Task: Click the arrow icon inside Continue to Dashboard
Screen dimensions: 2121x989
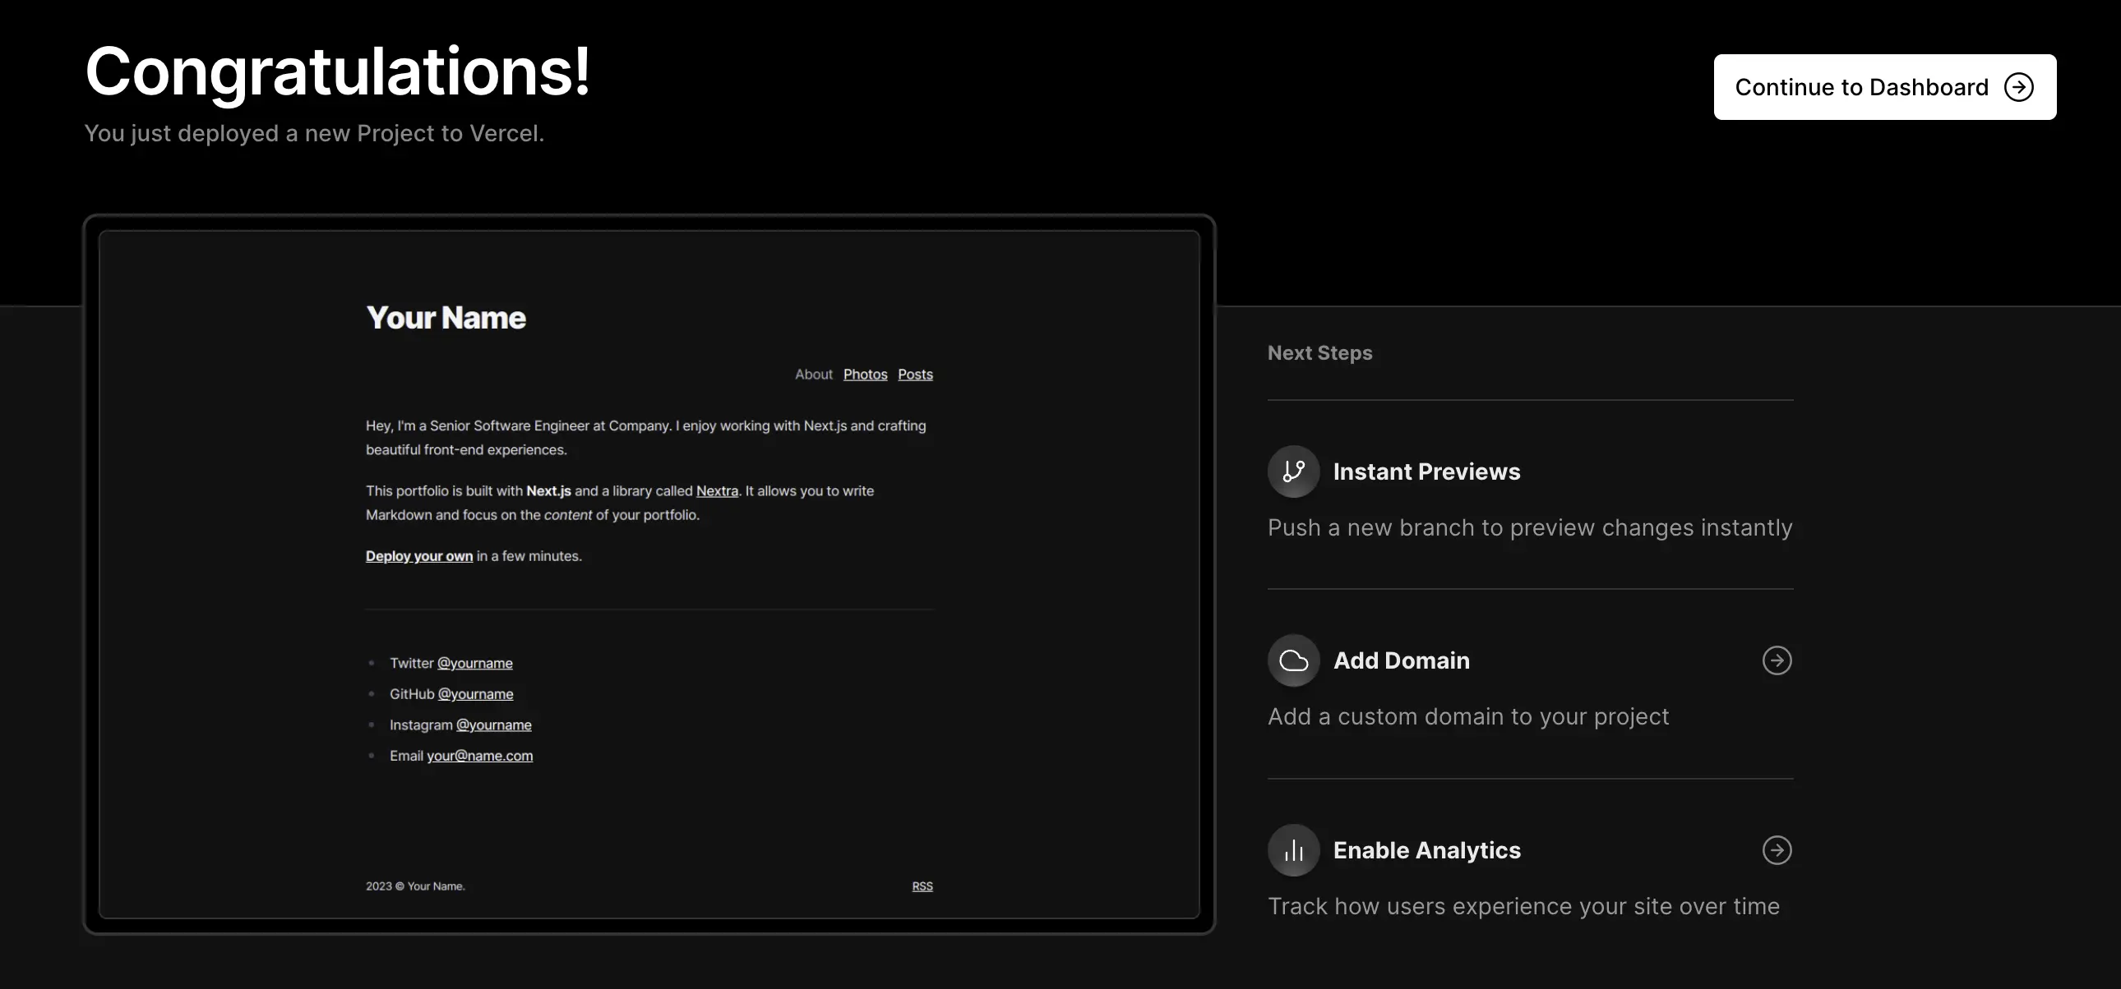Action: 2018,87
